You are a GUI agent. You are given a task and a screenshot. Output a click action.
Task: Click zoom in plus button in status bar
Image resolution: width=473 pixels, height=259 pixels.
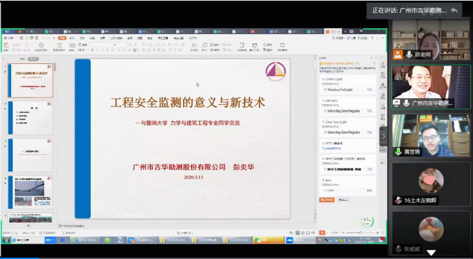[x=377, y=233]
